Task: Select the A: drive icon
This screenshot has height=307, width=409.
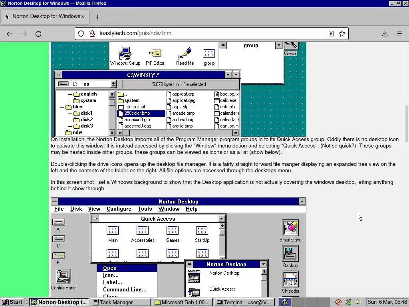Action: (59, 222)
